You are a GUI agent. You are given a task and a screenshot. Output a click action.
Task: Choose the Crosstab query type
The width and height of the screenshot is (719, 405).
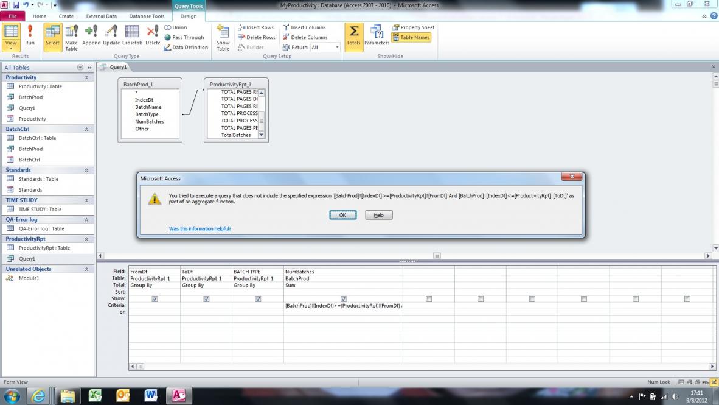pyautogui.click(x=132, y=35)
